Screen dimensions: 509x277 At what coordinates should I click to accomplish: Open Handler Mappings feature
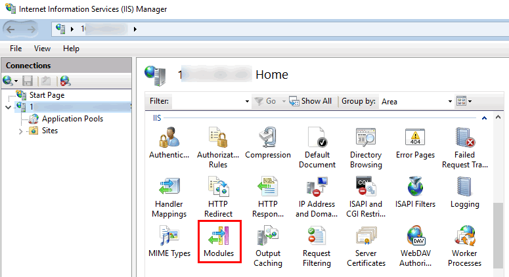(x=169, y=197)
